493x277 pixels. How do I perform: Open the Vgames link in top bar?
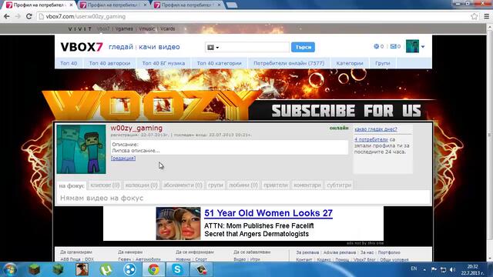pyautogui.click(x=124, y=28)
